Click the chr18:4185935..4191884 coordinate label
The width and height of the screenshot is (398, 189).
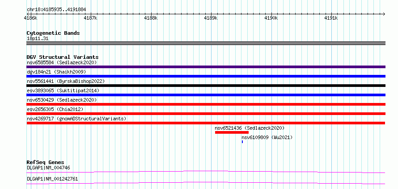coord(56,10)
